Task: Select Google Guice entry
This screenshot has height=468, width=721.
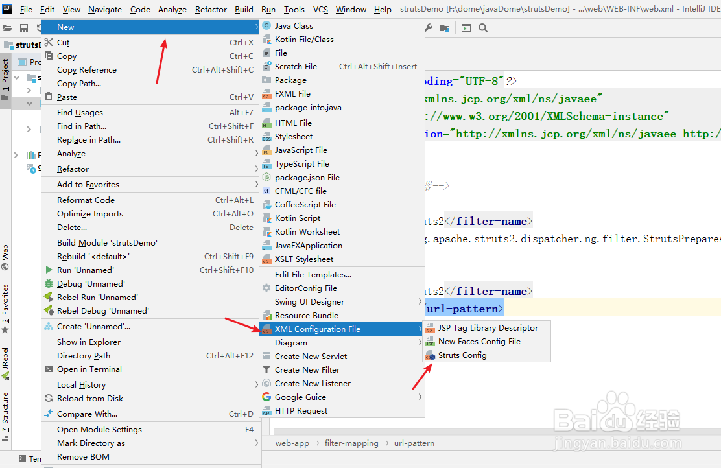Action: (x=342, y=397)
